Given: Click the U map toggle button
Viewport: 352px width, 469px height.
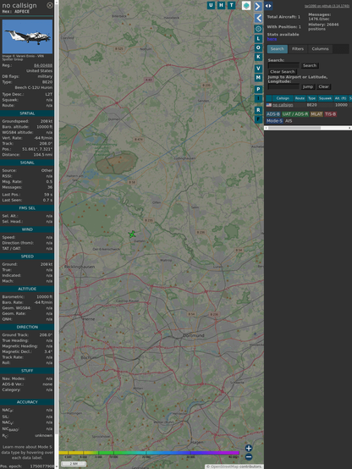Looking at the screenshot, I should point(211,5).
